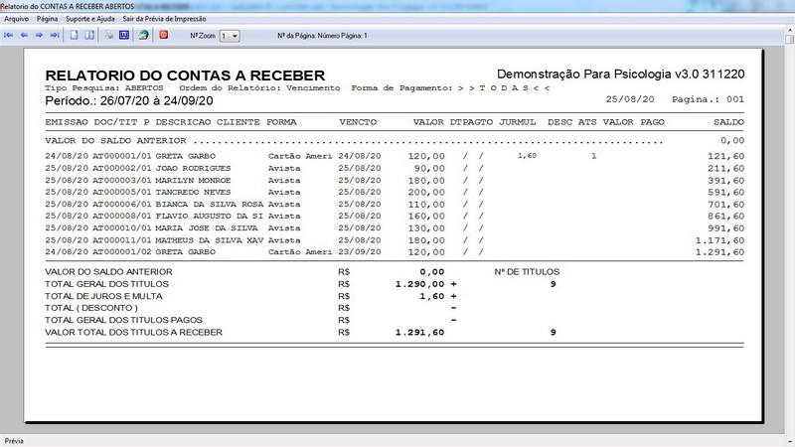Click TOTAL GERAL DOS TITULOS PAGOS label
The height and width of the screenshot is (447, 795).
(123, 320)
